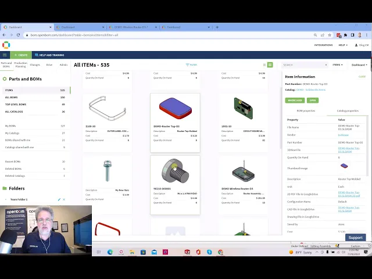Open the CAD File in GoogleDrive link

[x=349, y=209]
